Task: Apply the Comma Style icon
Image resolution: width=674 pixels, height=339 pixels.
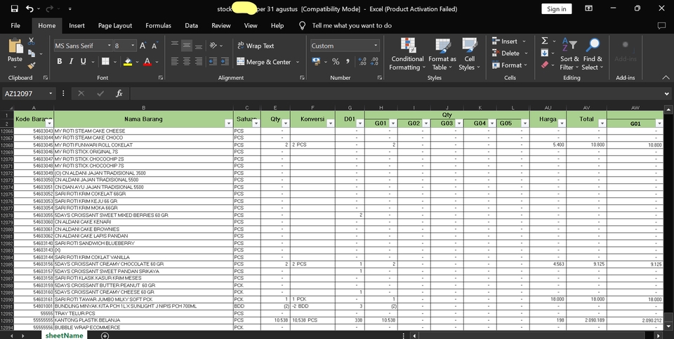Action: click(348, 62)
